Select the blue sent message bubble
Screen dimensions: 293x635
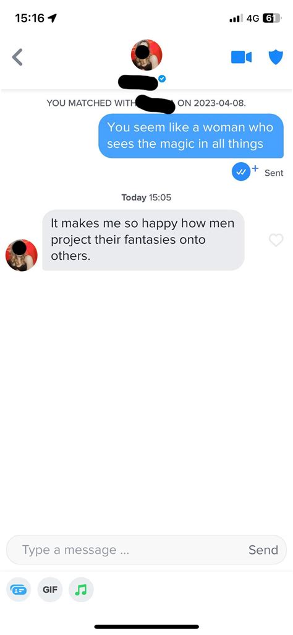click(191, 136)
